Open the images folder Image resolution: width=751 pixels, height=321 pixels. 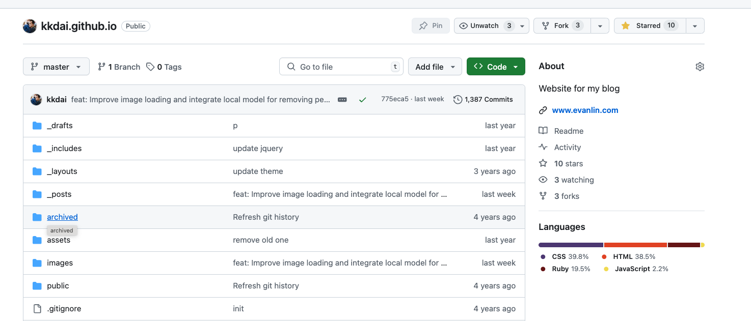coord(60,263)
